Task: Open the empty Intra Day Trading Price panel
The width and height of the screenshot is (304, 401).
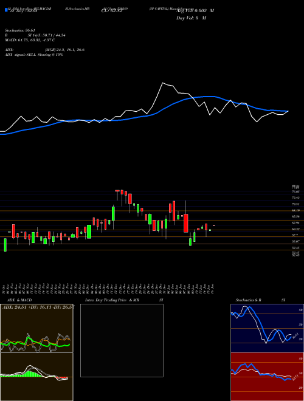Action: 122,340
